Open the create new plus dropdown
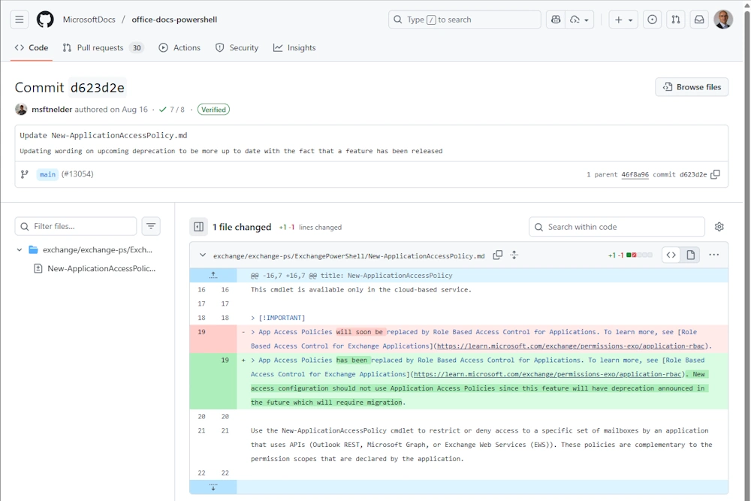The height and width of the screenshot is (501, 751). [623, 20]
